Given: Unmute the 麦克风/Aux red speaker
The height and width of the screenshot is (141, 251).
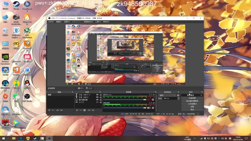Looking at the screenshot, I should click(149, 100).
